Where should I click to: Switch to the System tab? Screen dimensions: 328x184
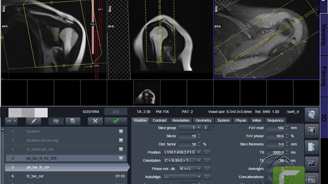(x=223, y=121)
